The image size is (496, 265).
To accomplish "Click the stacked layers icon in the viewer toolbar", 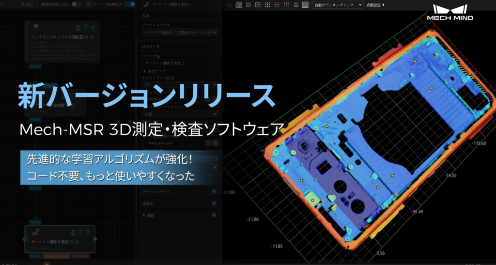I will (296, 5).
